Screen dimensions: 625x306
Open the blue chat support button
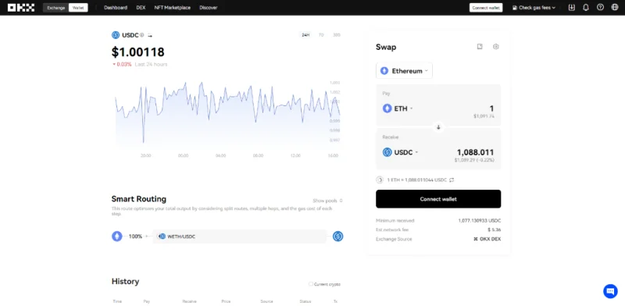tap(610, 291)
